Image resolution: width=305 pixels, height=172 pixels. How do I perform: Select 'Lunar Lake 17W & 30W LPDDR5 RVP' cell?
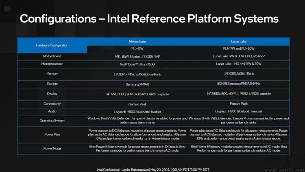point(239,56)
